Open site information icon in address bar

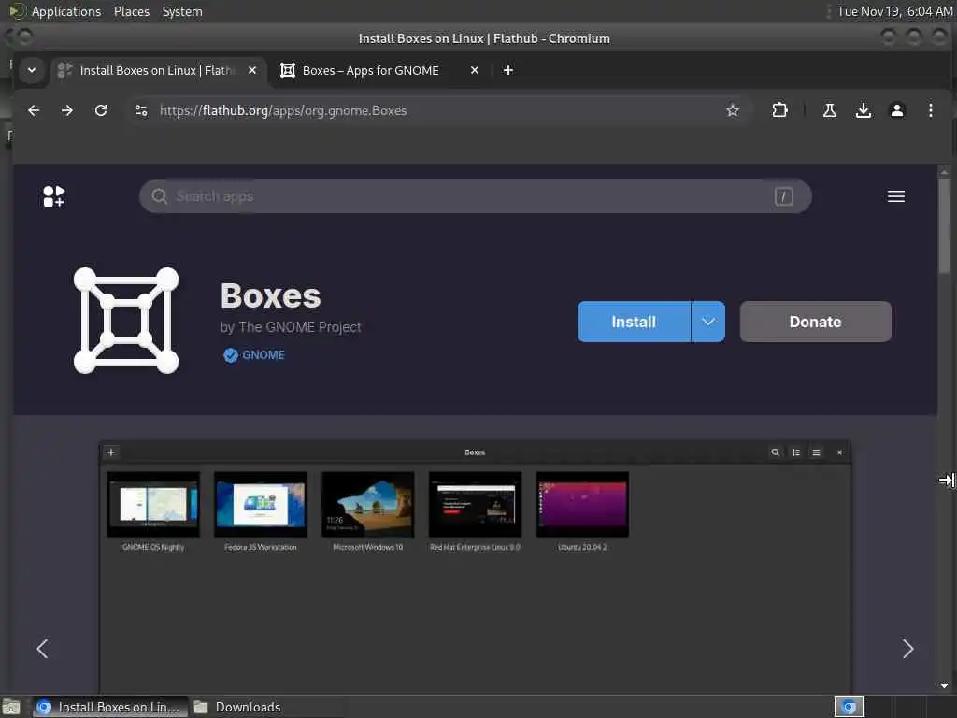141,110
